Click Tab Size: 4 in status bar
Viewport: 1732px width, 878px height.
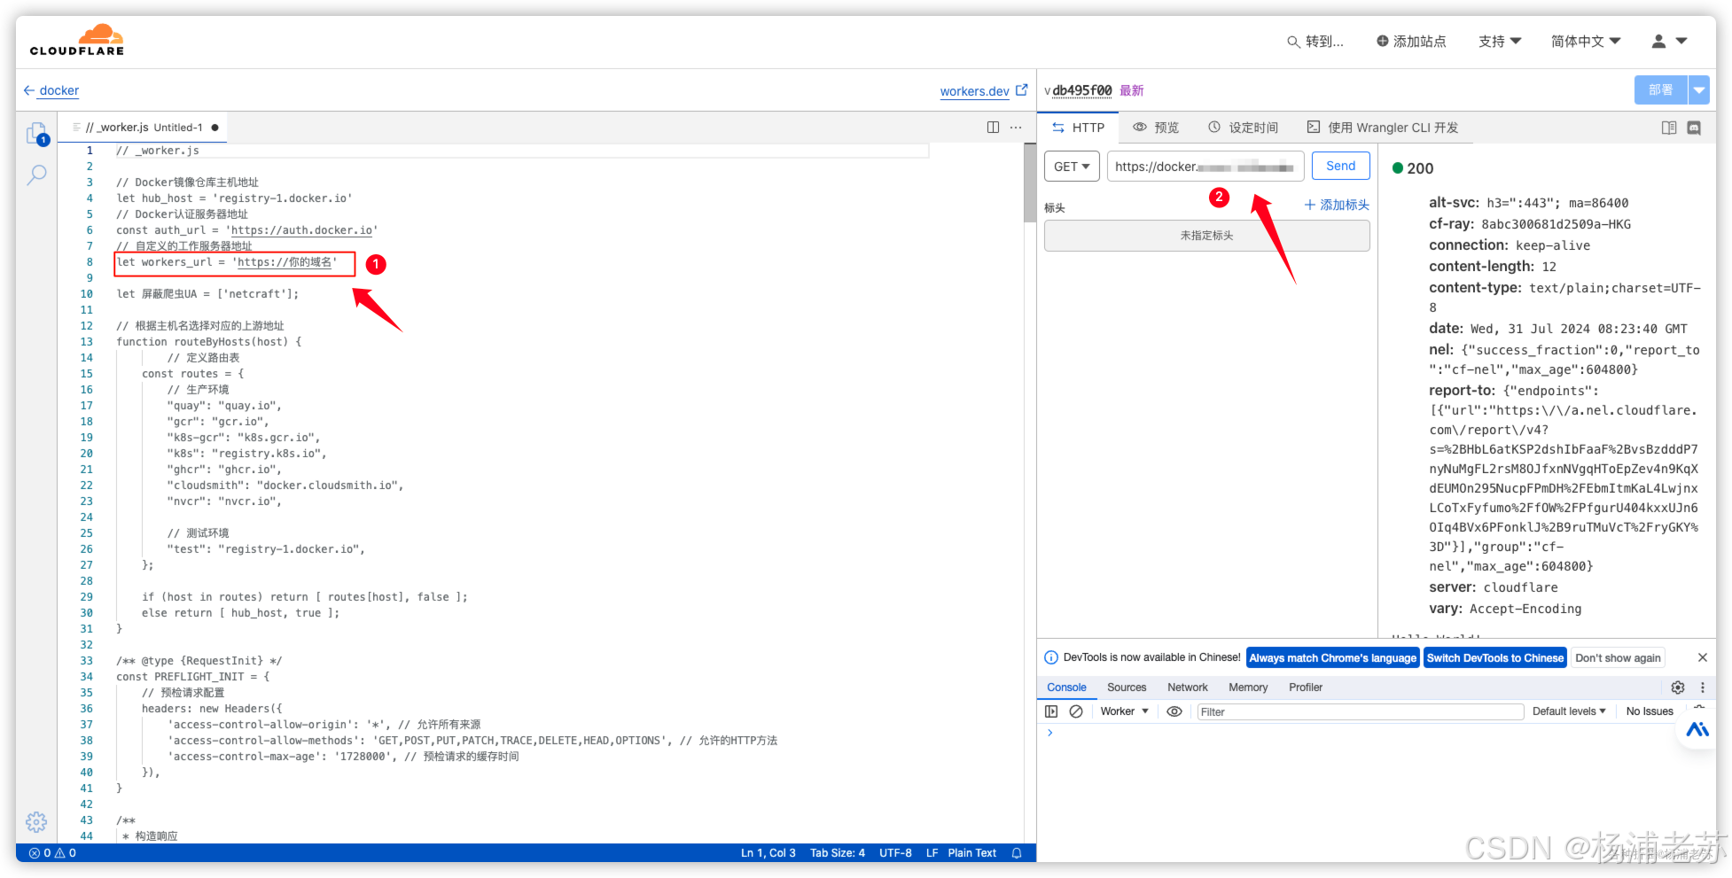click(838, 853)
